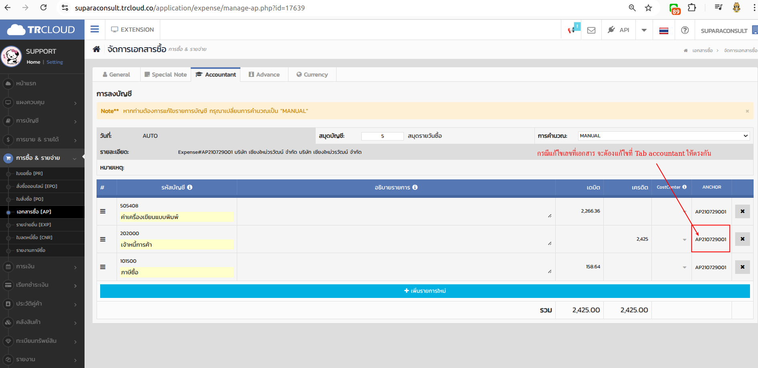
Task: Dismiss the yellow Note alert
Action: [747, 111]
